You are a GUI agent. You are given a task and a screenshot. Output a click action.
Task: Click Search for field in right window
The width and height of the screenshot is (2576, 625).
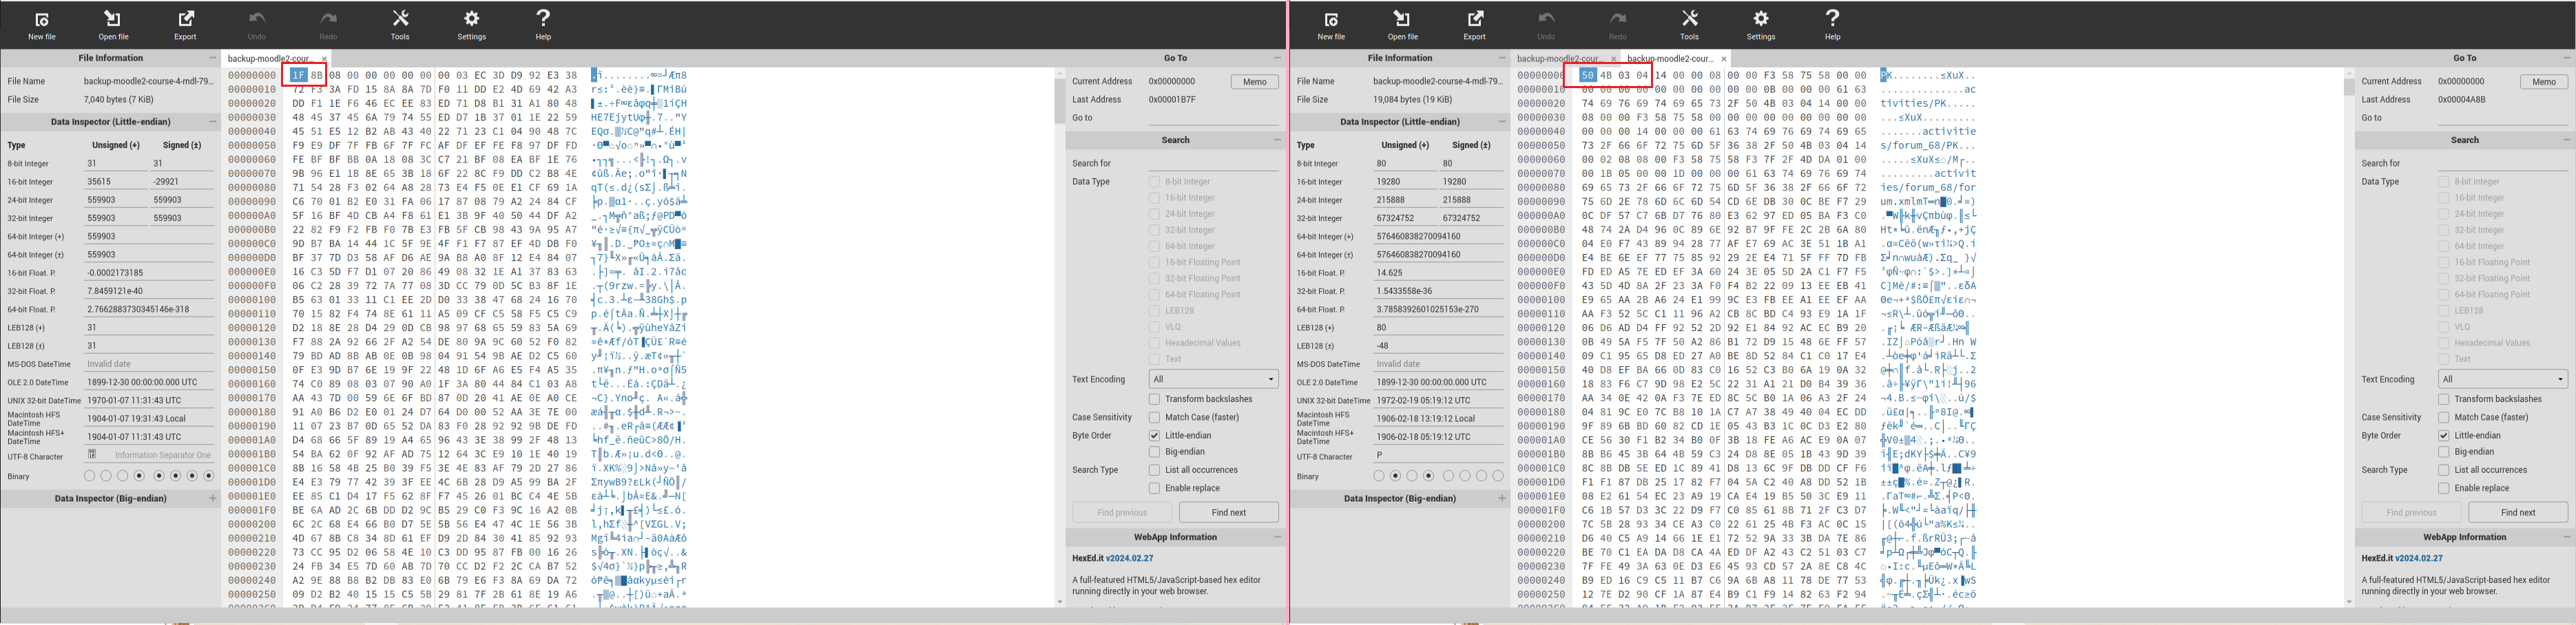point(2502,163)
